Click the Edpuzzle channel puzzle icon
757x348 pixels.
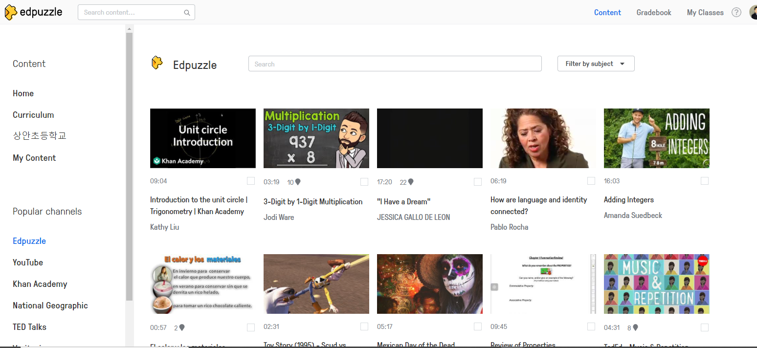[x=157, y=63]
